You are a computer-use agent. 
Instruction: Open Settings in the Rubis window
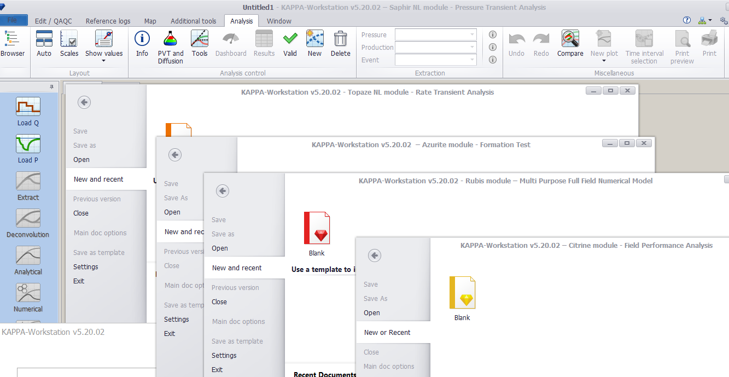[x=224, y=356]
